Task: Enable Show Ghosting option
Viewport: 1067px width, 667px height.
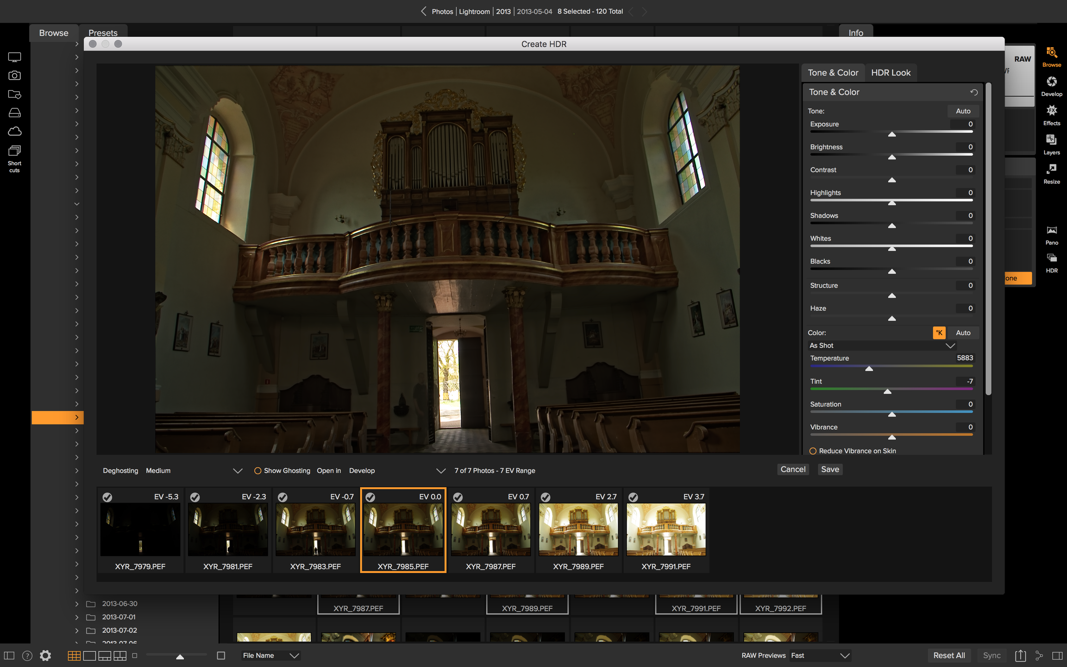Action: click(258, 471)
